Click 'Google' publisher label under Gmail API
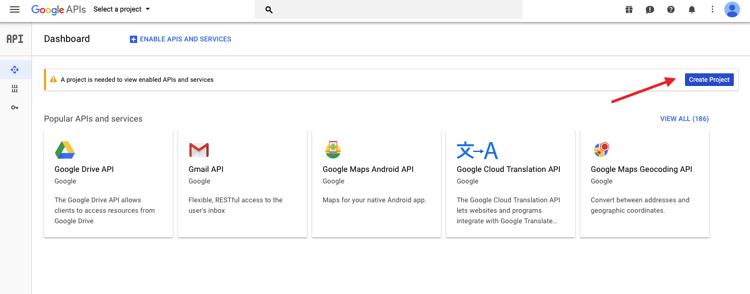Viewport: 750px width, 294px height. [200, 181]
